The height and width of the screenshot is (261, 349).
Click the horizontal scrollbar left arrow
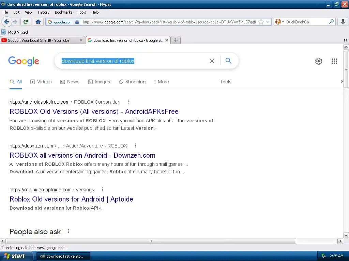pyautogui.click(x=3, y=241)
